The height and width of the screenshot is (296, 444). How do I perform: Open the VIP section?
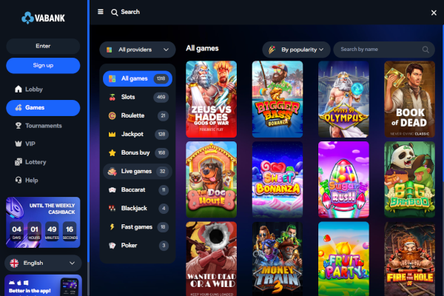coord(43,144)
